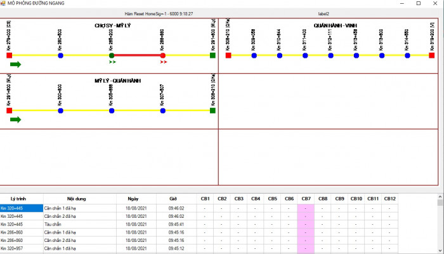Viewport: 444px width, 254px height.
Task: Select the blue node at Km 305+688
Action: pos(112,110)
